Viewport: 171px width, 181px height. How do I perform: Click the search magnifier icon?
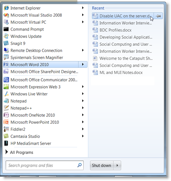tap(79, 165)
